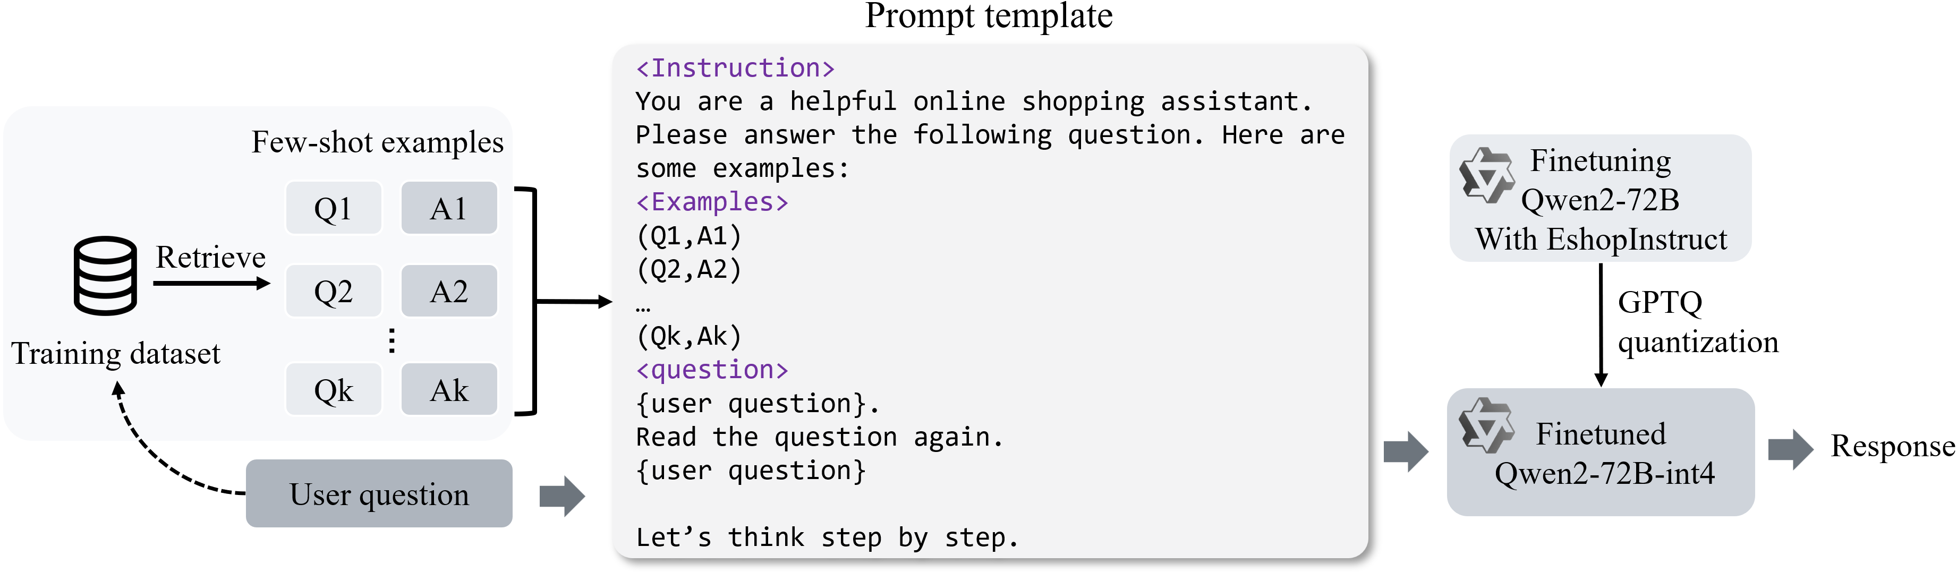This screenshot has width=1957, height=572.
Task: Click the Training dataset database icon
Action: (x=105, y=276)
